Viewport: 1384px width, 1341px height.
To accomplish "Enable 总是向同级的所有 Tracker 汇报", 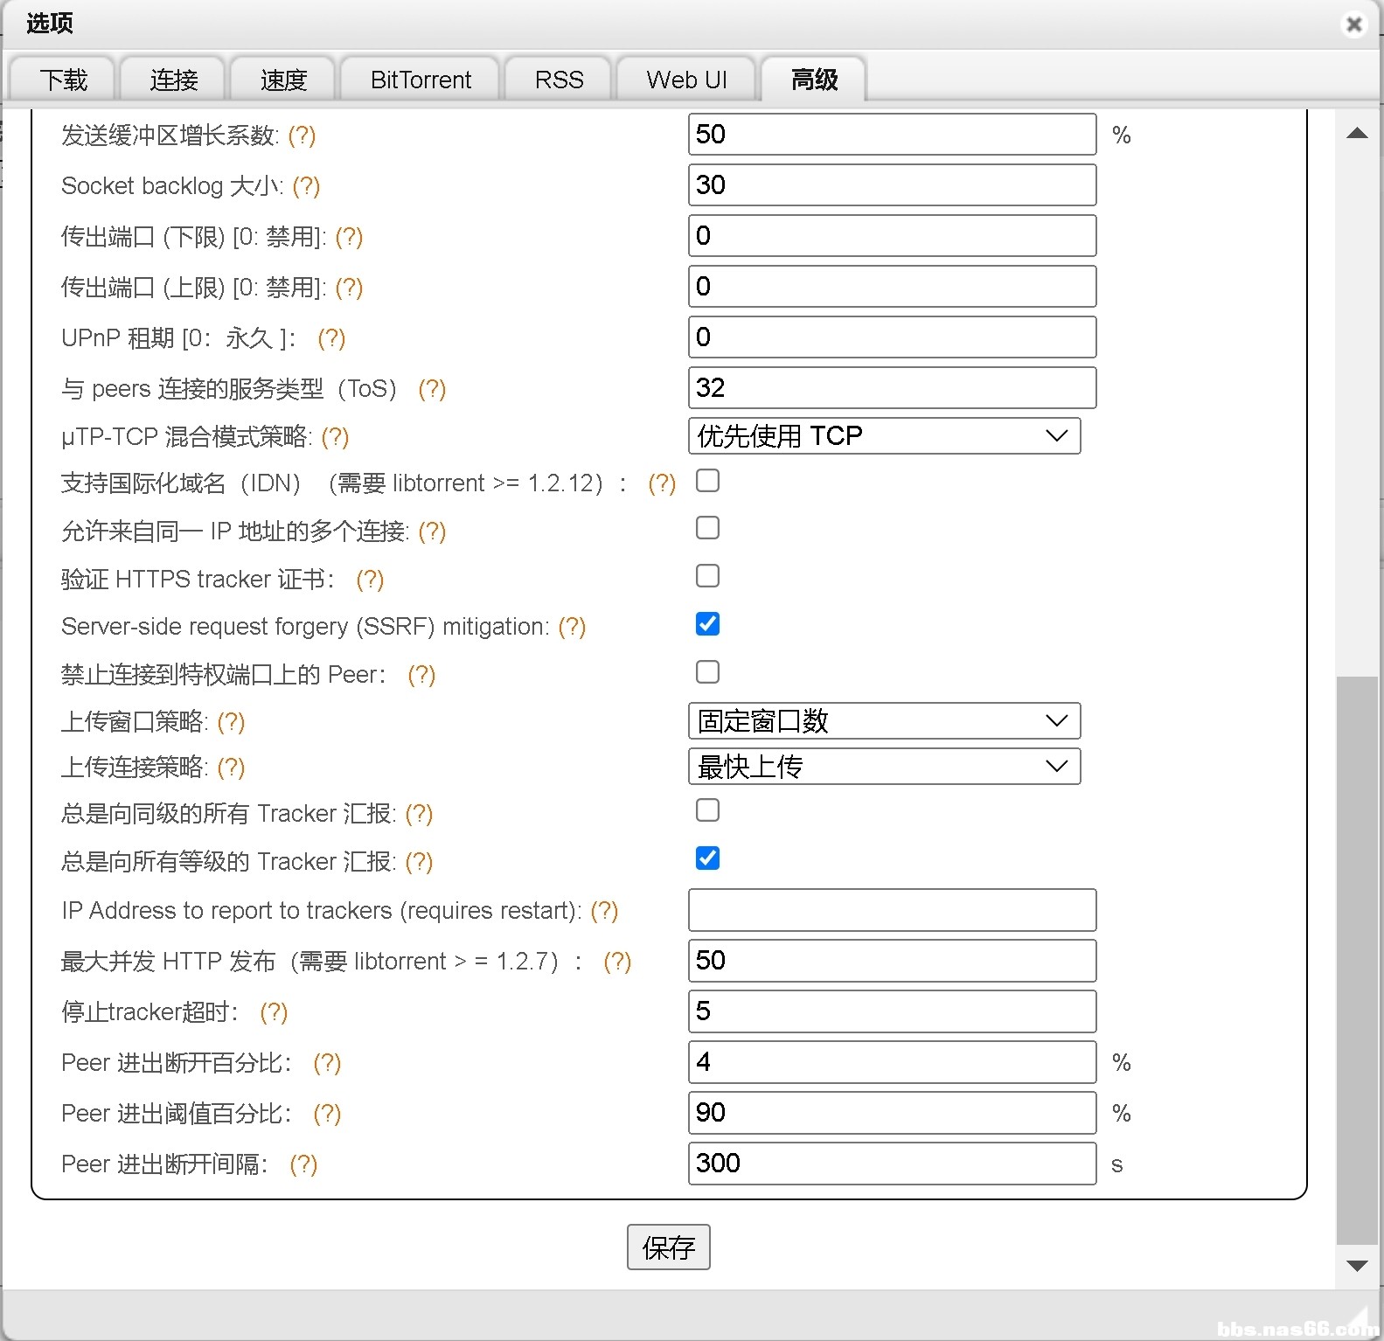I will 707,810.
